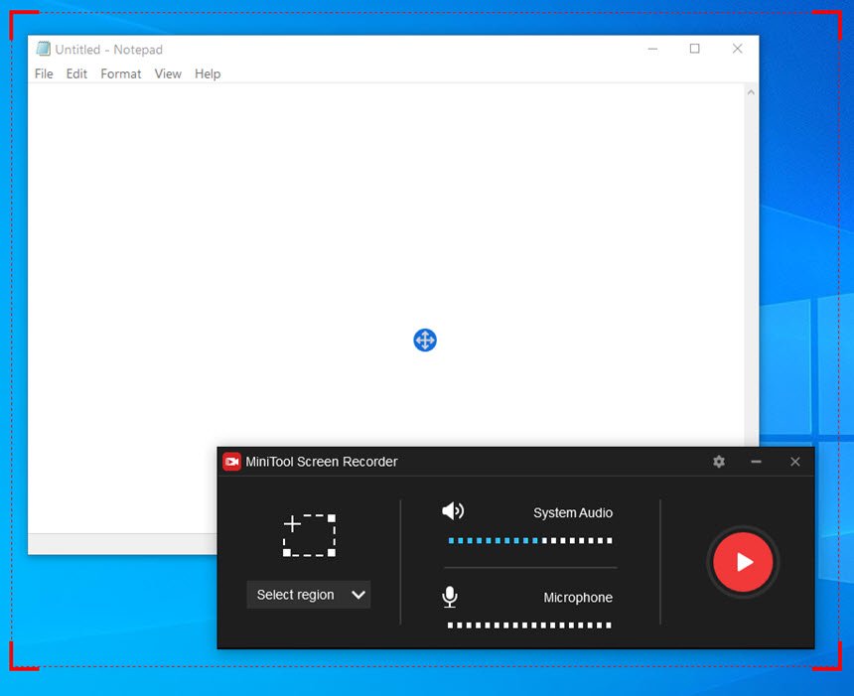
Task: Open Notepad Help menu
Action: coord(208,73)
